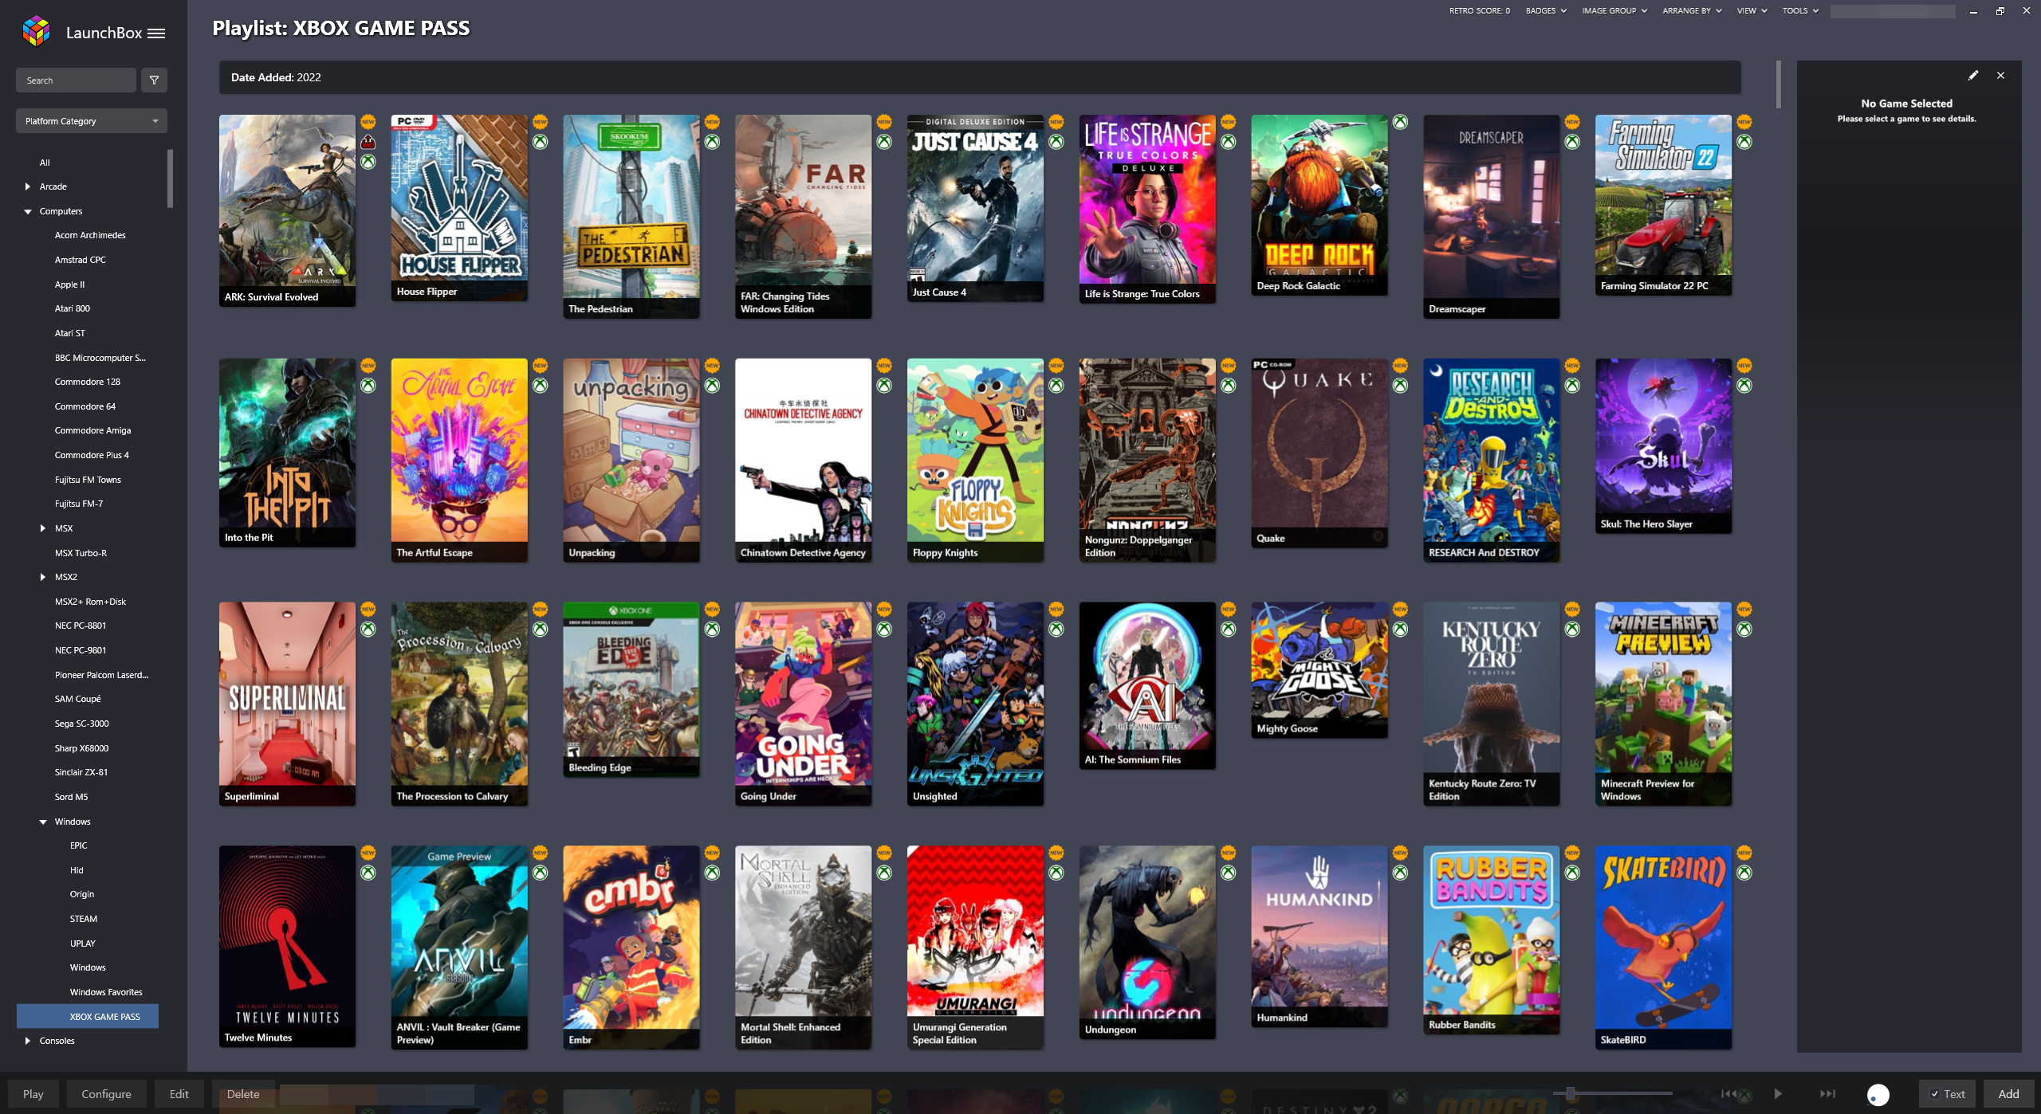The width and height of the screenshot is (2041, 1114).
Task: Click the Xbox badge beside Quake
Action: [x=1401, y=386]
